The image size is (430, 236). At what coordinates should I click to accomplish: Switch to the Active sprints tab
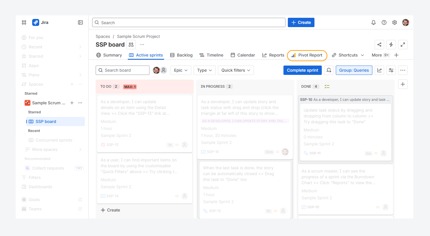pos(146,55)
